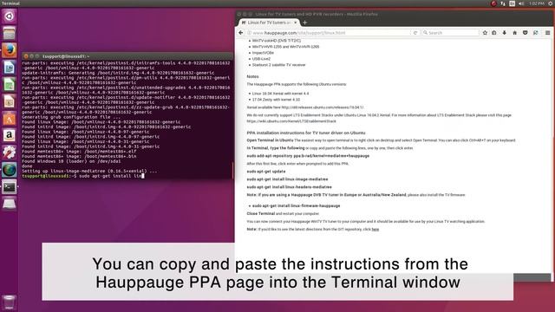This screenshot has width=555, height=312.
Task: Open the Trash in the dock
Action: 10,302
